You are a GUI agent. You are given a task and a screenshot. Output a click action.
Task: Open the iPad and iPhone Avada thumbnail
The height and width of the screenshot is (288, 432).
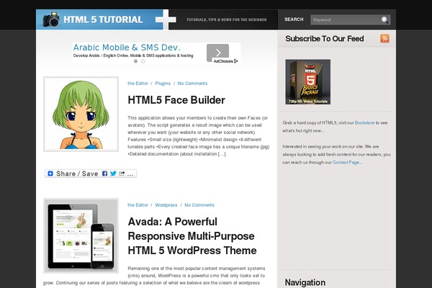click(x=81, y=236)
